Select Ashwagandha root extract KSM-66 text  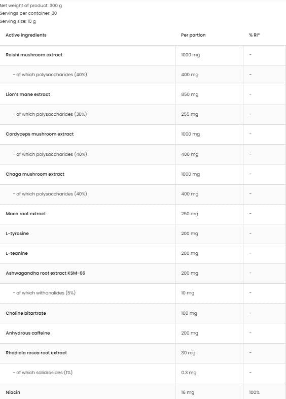pyautogui.click(x=46, y=273)
